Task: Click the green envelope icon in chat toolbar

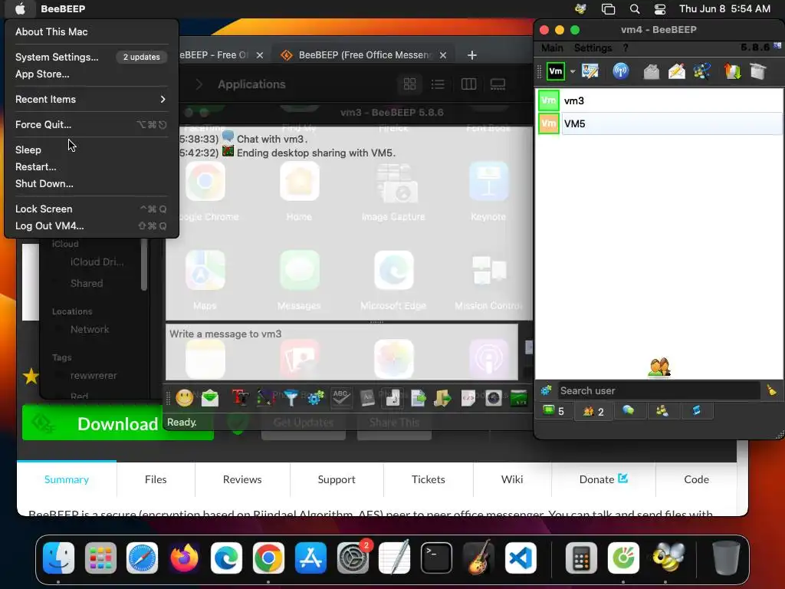Action: (x=210, y=398)
